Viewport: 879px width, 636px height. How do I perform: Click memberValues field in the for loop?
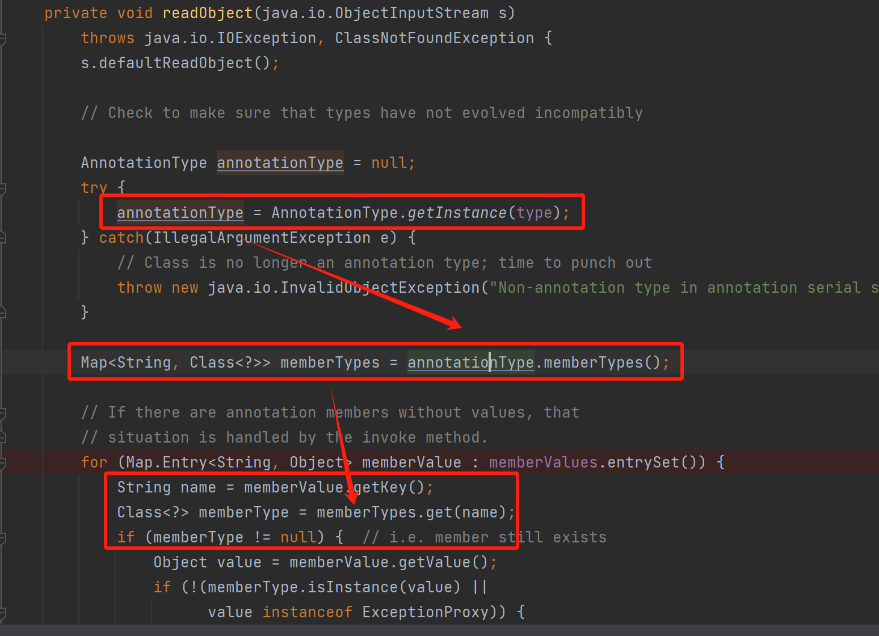point(543,462)
